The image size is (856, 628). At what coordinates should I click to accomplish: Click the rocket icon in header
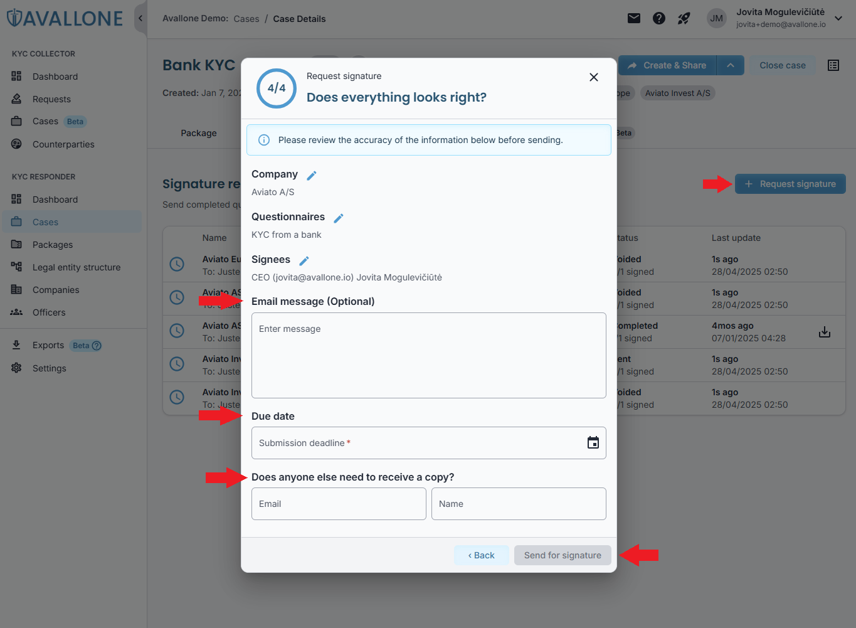pyautogui.click(x=684, y=18)
